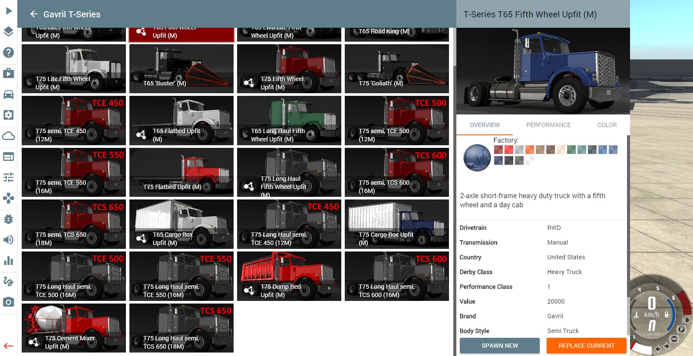Image resolution: width=693 pixels, height=356 pixels.
Task: Pick the green factory color swatch
Action: point(571,150)
